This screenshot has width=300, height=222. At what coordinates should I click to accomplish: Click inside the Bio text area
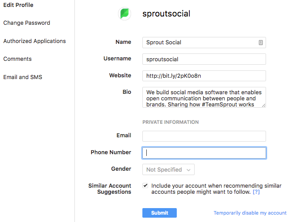(203, 97)
